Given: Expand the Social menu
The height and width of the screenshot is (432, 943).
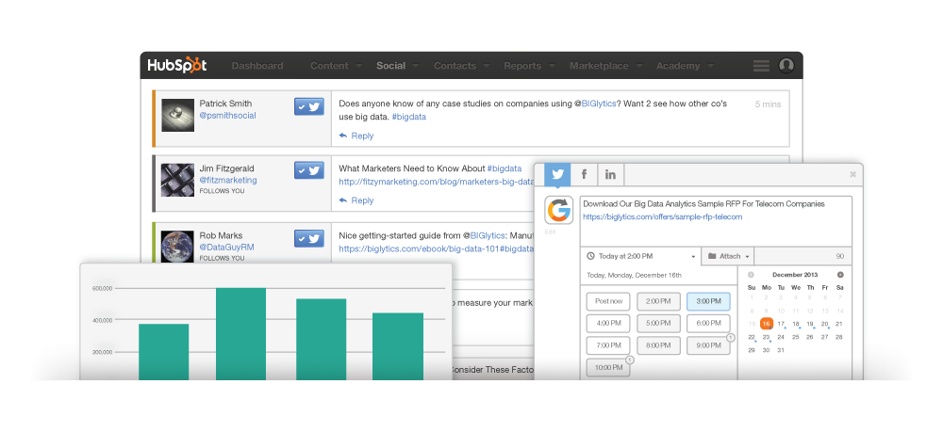Looking at the screenshot, I should click(398, 65).
